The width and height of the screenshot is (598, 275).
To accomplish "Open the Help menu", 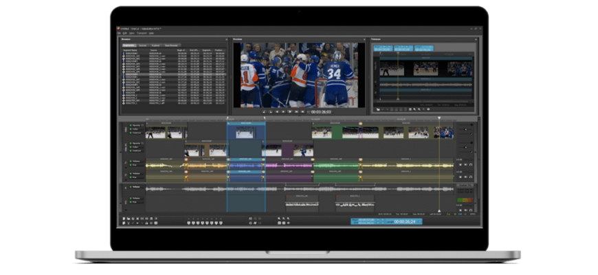I will (x=151, y=33).
